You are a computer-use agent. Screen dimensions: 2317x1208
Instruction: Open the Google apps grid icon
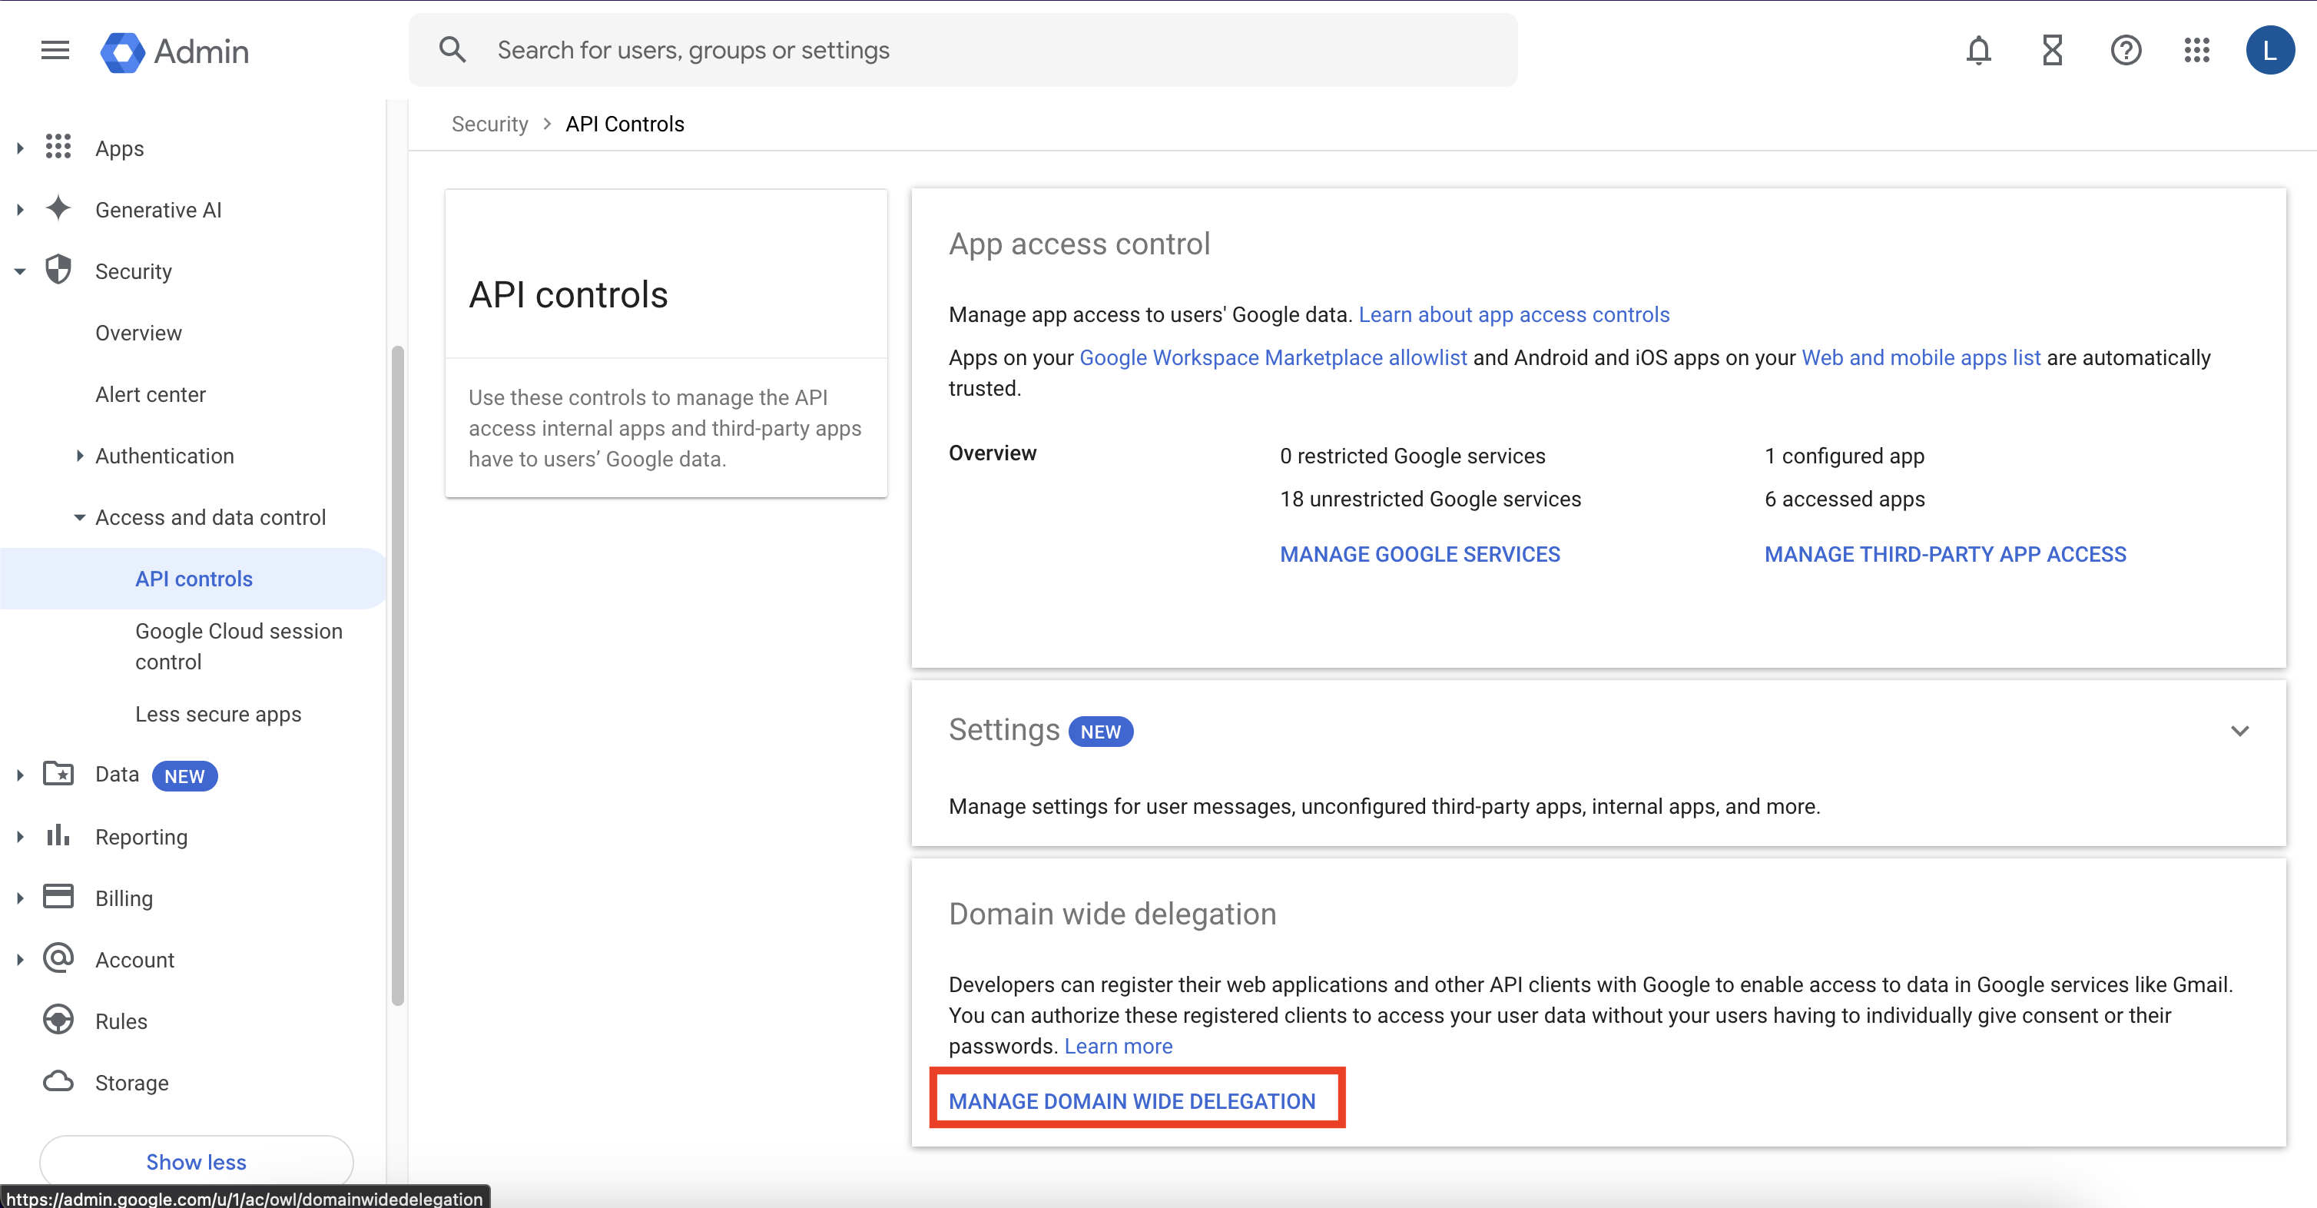pos(2196,51)
